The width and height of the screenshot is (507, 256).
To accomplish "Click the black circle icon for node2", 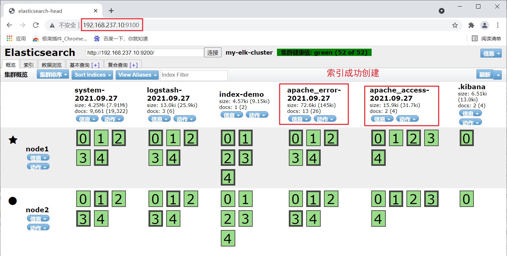I will [x=12, y=201].
